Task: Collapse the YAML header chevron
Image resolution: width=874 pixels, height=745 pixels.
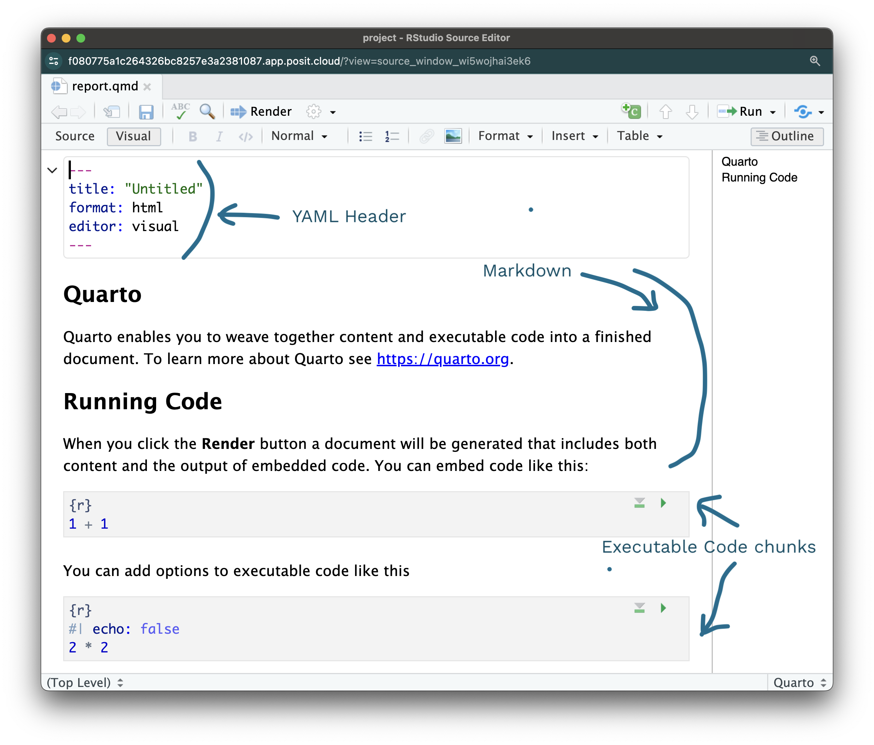Action: [52, 170]
